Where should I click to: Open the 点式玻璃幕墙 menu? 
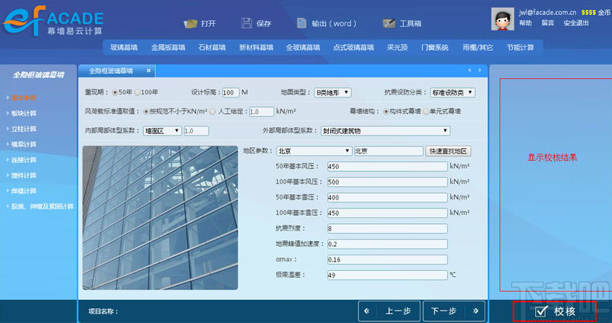(353, 48)
